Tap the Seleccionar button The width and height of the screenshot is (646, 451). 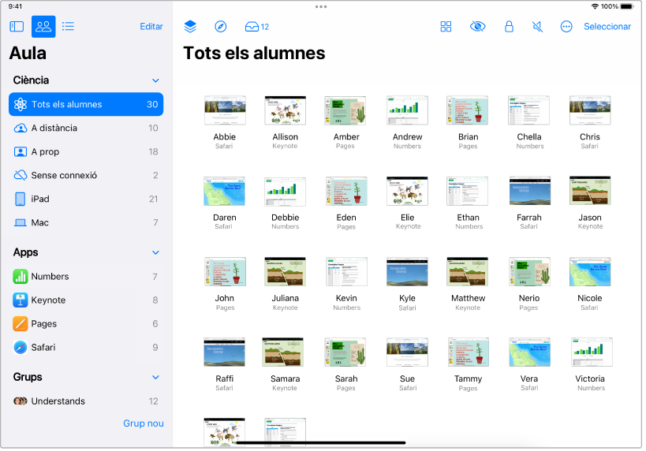click(607, 27)
